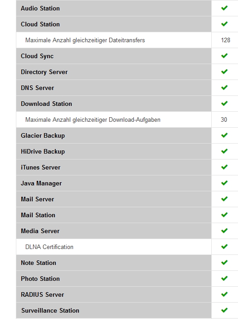Click the value 128

(x=225, y=40)
